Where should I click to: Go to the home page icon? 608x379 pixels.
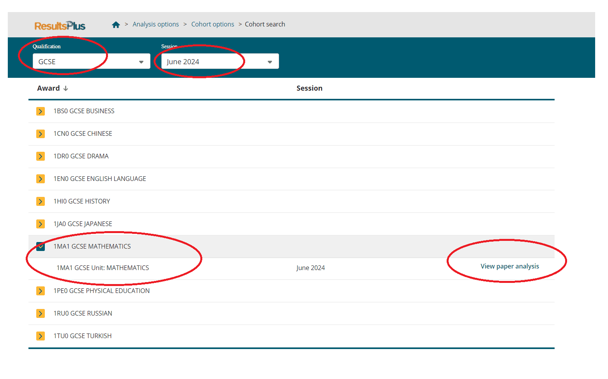[116, 25]
